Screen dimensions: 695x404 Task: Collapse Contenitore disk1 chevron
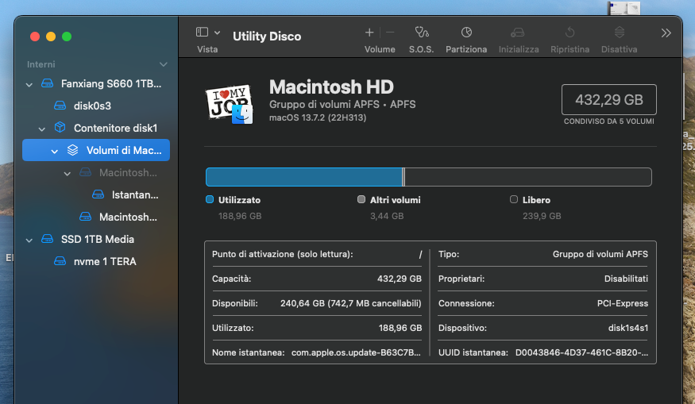[x=41, y=129]
